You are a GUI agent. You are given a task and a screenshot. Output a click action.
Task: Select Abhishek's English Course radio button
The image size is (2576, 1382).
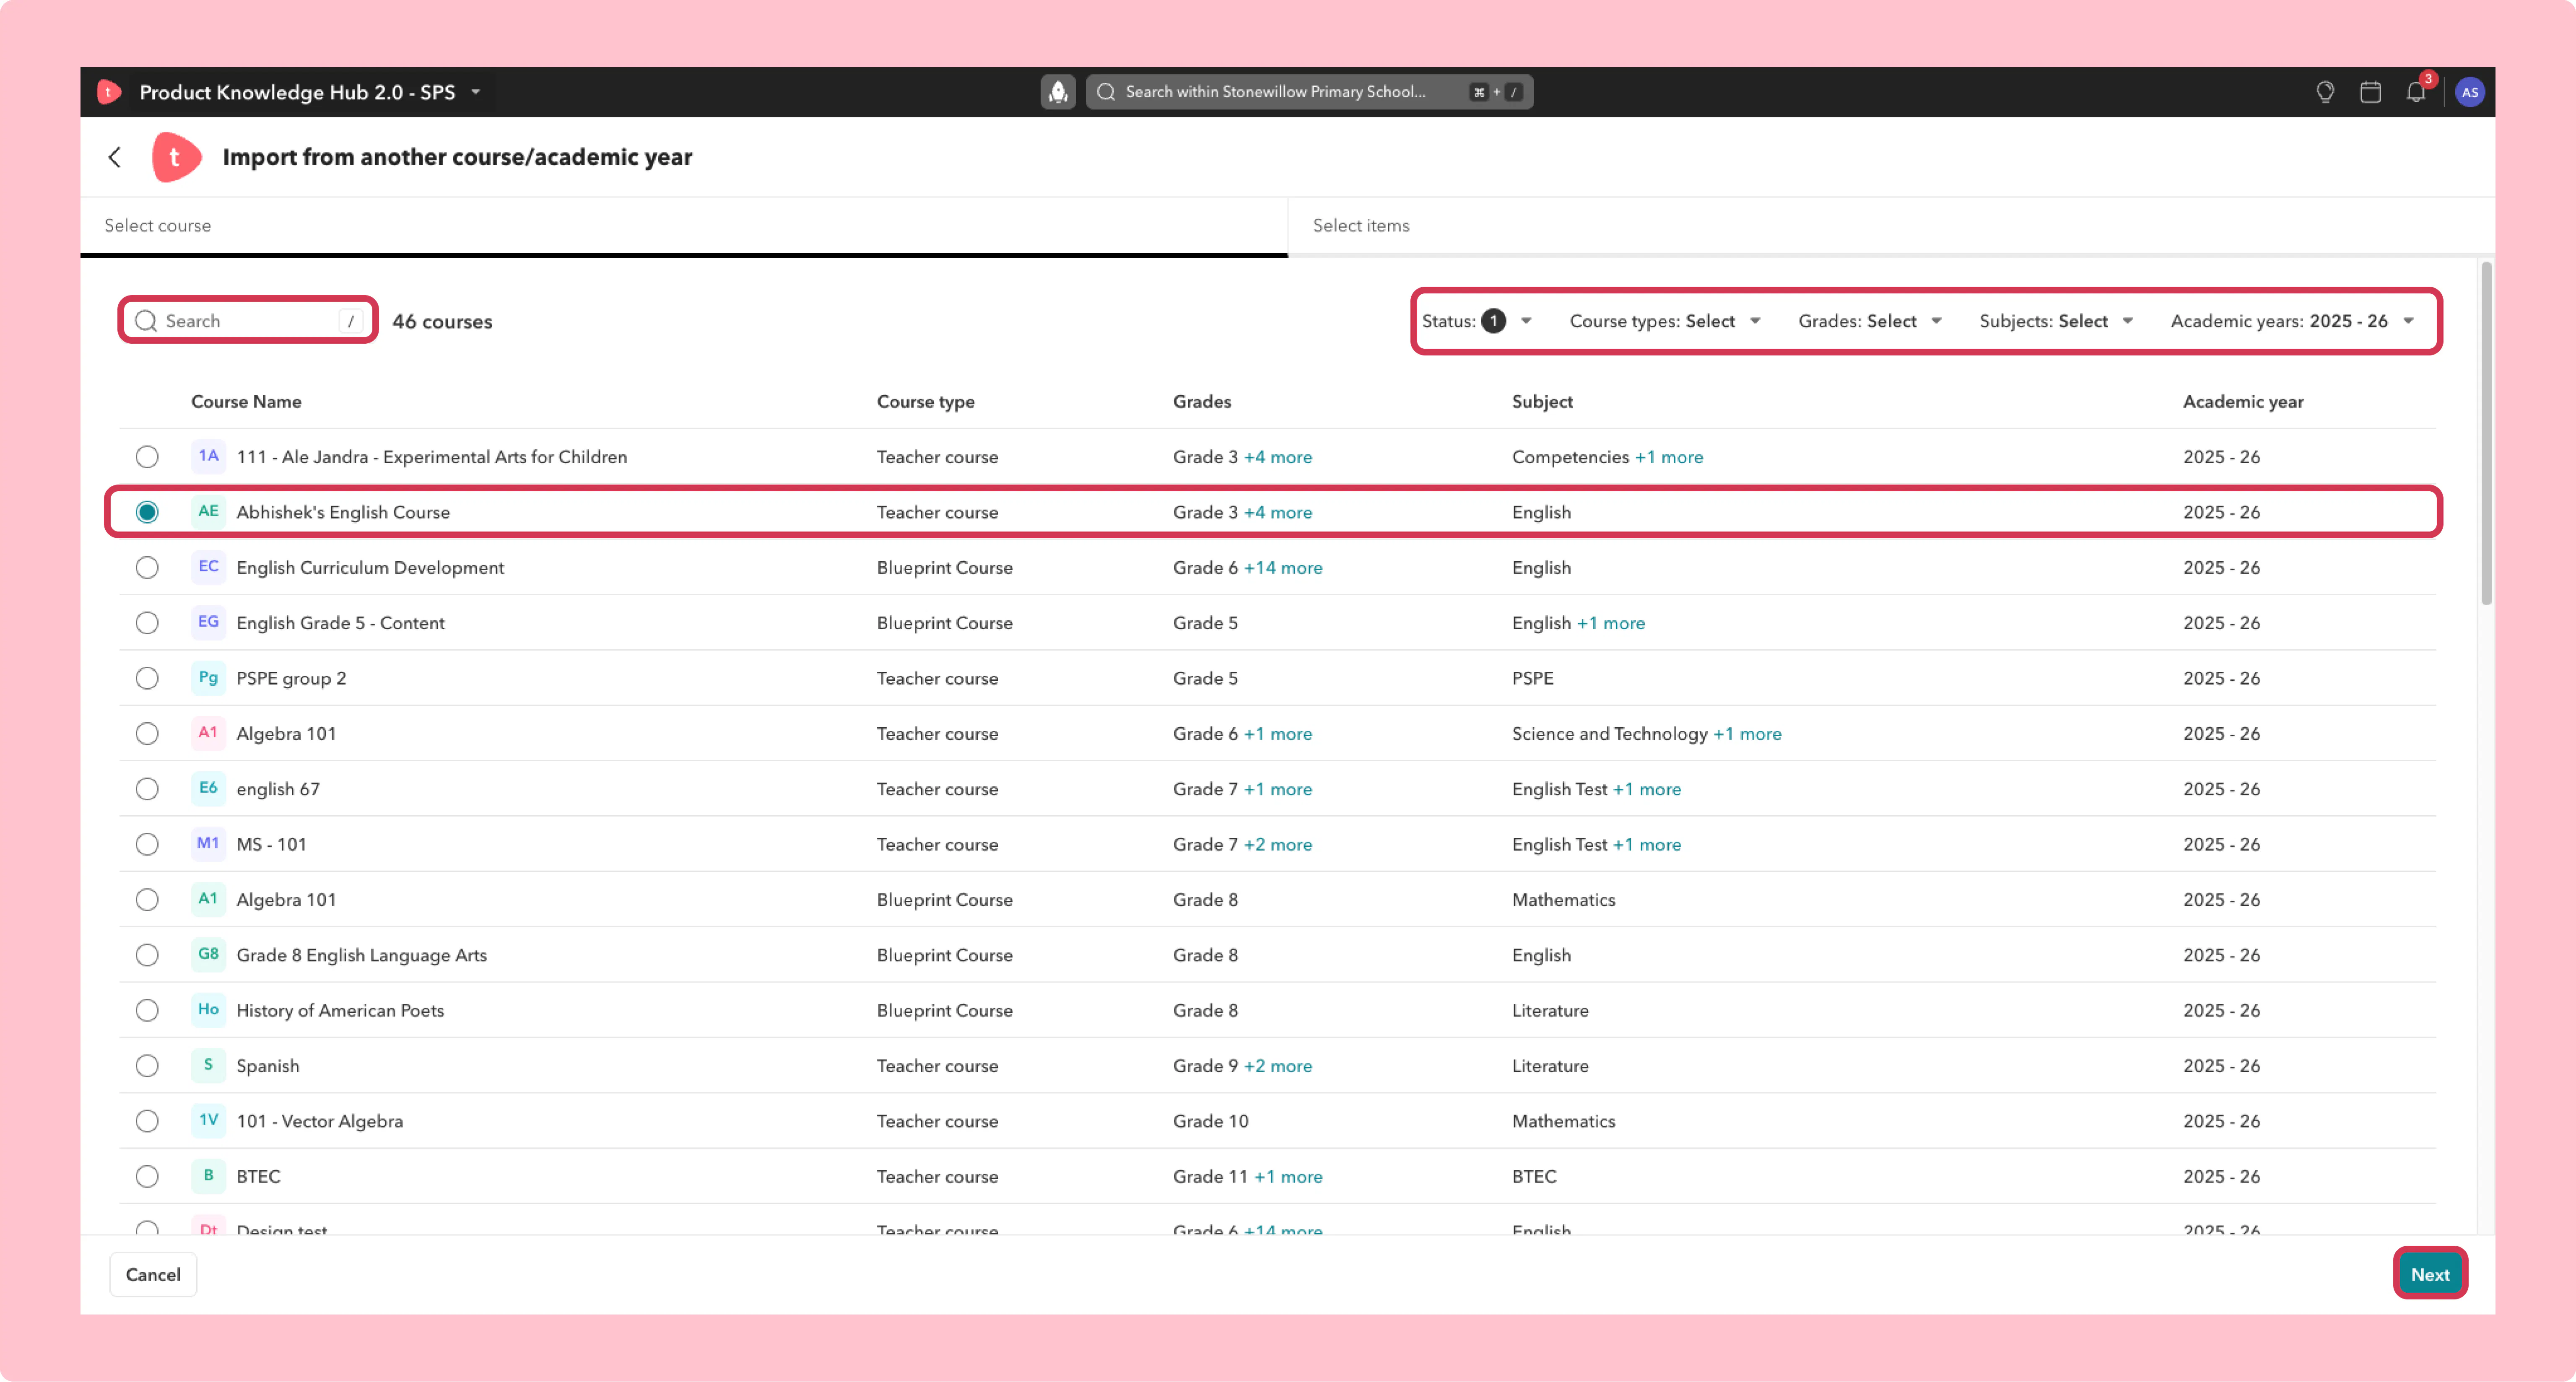coord(147,512)
